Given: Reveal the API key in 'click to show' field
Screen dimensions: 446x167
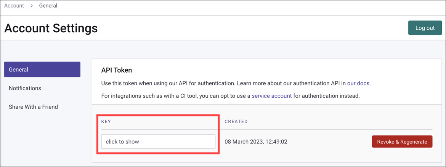Looking at the screenshot, I should [158, 142].
